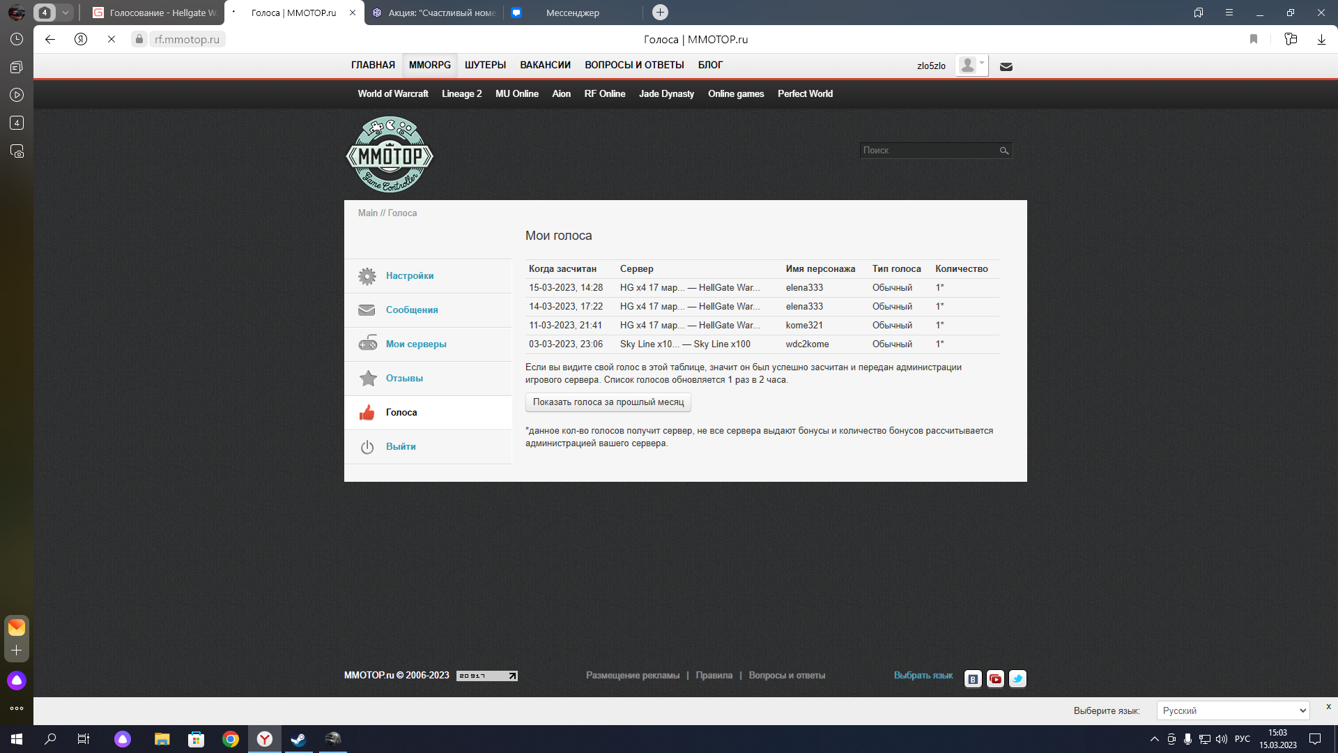Switch to Голосование - Hellgate tab
This screenshot has width=1338, height=753.
point(155,13)
